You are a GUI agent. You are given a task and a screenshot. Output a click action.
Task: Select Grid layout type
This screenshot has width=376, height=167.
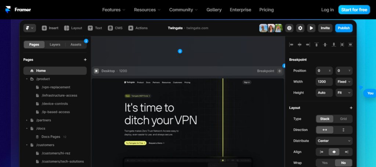point(343,119)
